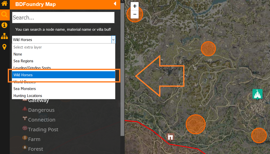The image size is (270, 154).
Task: Zoom out on the map
Action: point(135,14)
